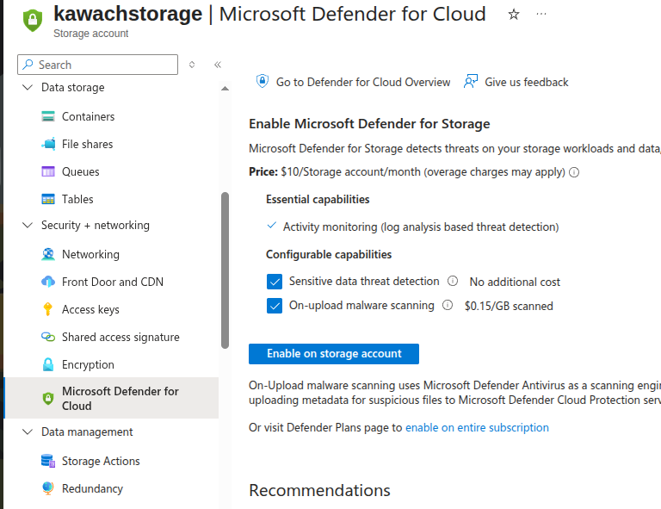
Task: Collapse the Security + networking section
Action: (28, 225)
